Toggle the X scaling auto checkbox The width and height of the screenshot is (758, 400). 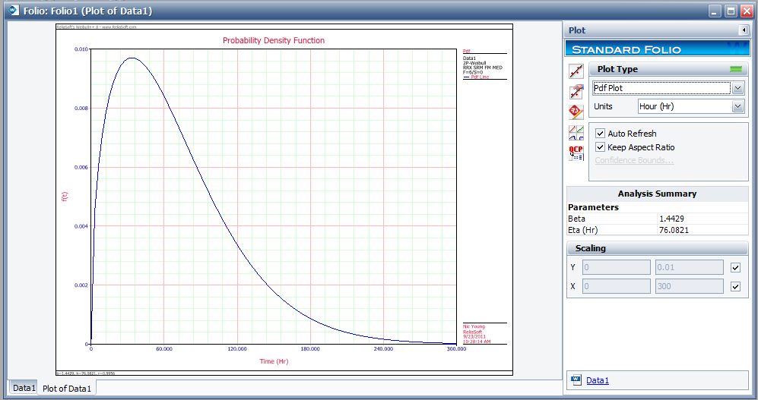(735, 286)
